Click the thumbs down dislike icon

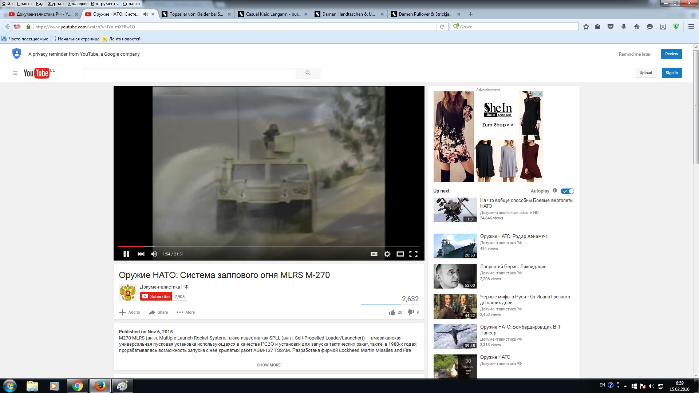[x=411, y=312]
